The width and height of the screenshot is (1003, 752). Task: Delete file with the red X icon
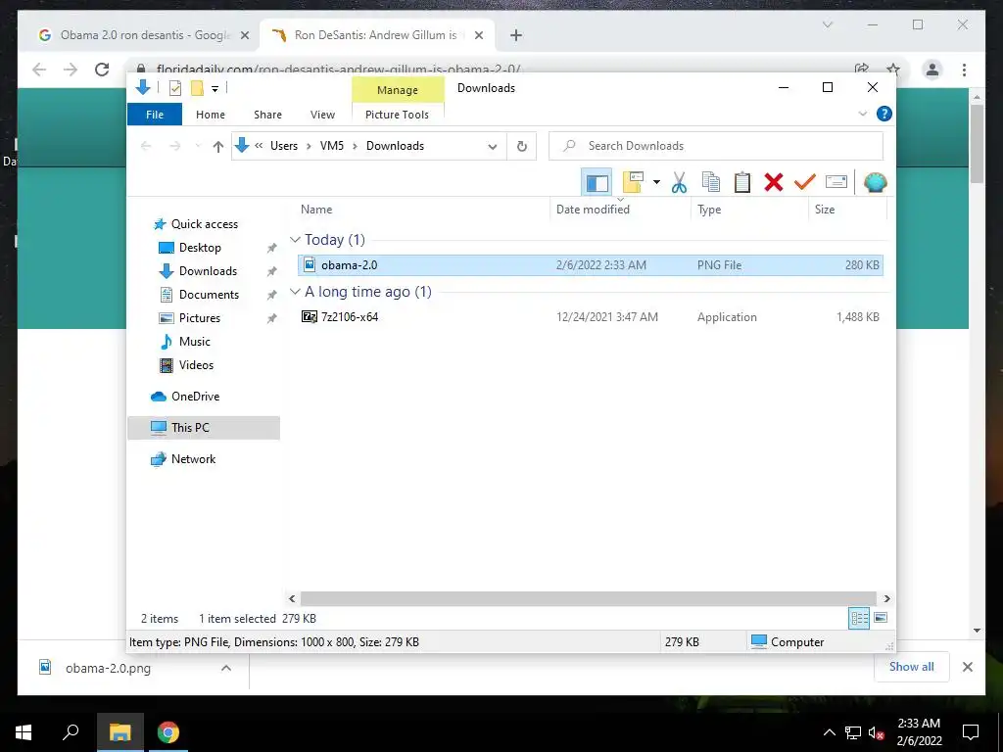(774, 183)
